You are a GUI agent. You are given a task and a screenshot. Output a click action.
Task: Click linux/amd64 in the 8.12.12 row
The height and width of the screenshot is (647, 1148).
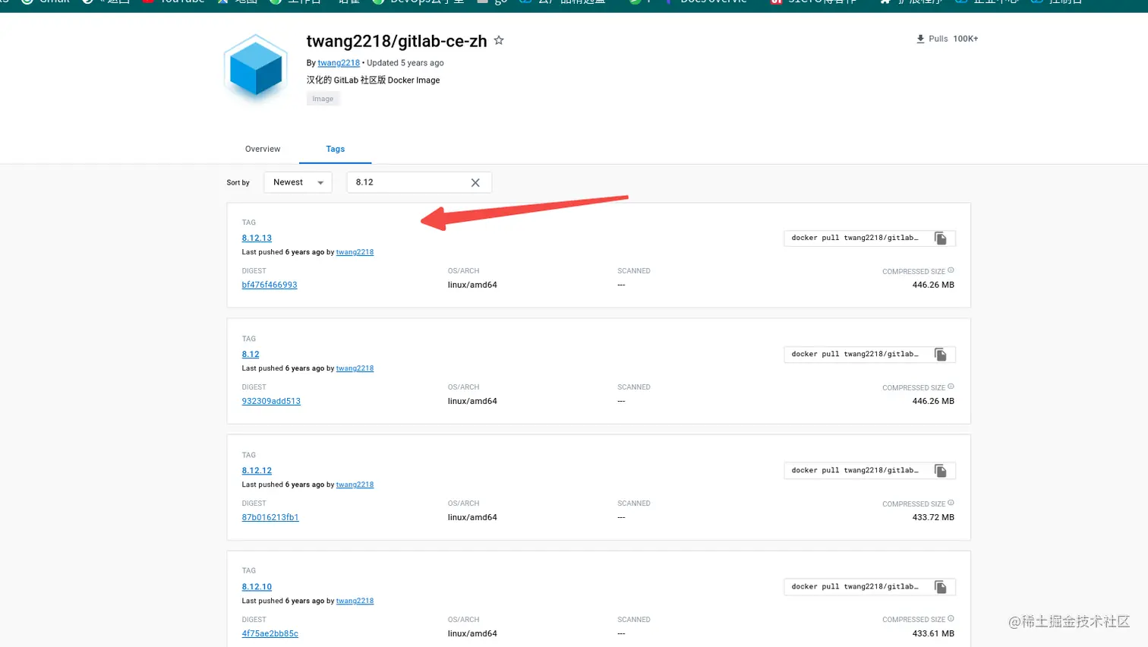[472, 517]
